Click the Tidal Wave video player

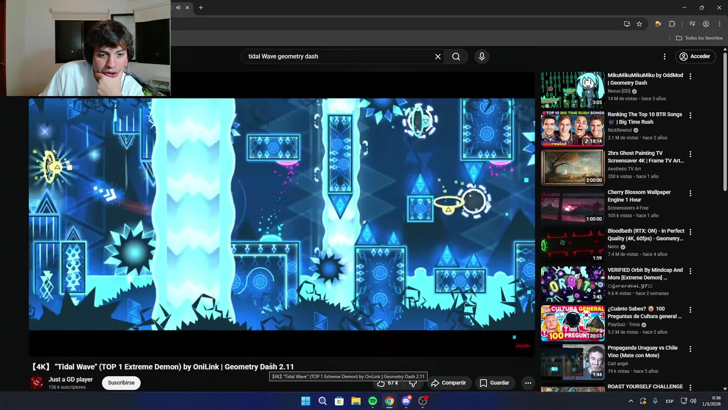[282, 214]
